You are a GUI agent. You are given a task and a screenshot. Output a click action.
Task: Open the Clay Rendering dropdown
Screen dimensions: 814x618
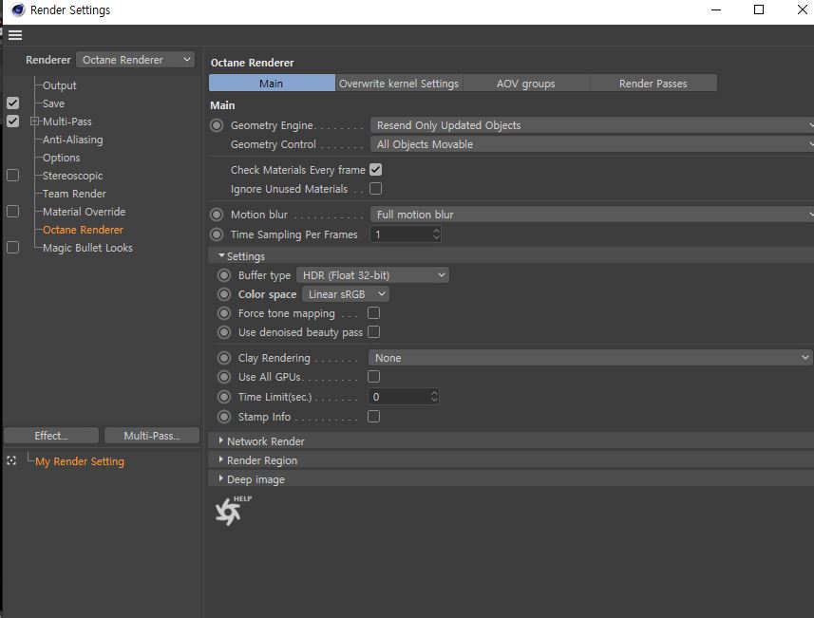coord(590,358)
